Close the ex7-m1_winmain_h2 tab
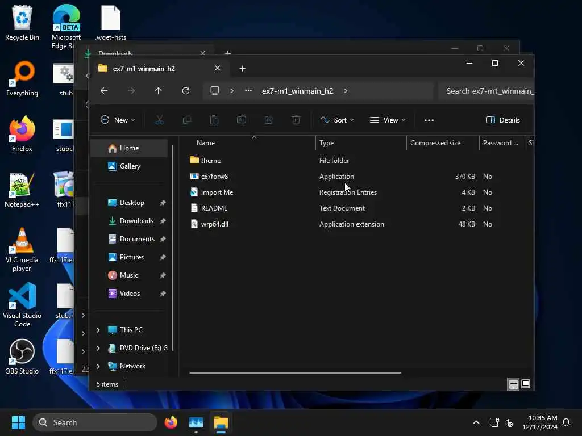Image resolution: width=582 pixels, height=436 pixels. click(217, 68)
